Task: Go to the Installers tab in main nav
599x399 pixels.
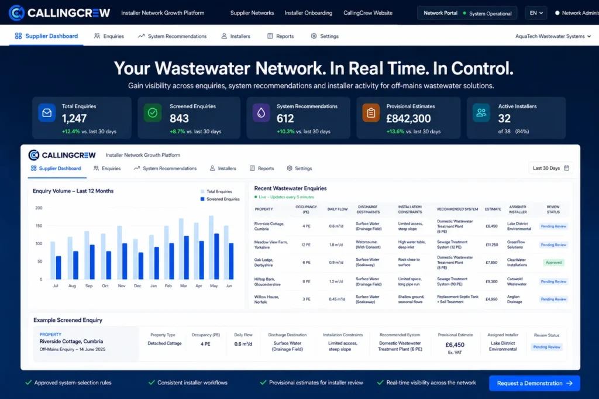Action: click(x=236, y=36)
